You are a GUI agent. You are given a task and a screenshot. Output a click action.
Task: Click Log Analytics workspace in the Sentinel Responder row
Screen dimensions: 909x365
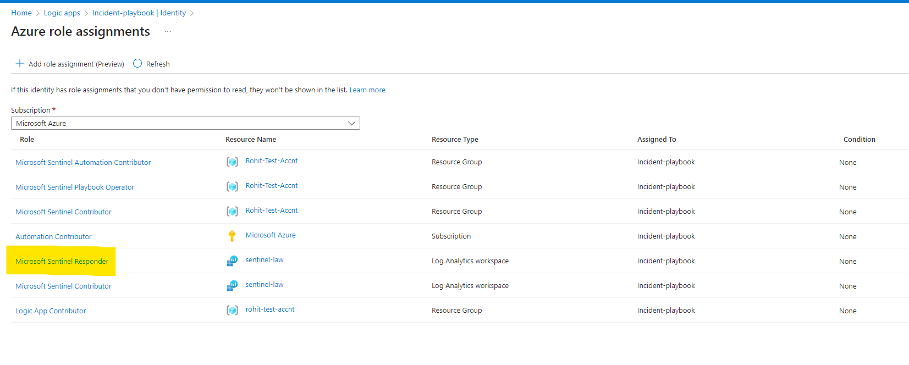click(470, 261)
